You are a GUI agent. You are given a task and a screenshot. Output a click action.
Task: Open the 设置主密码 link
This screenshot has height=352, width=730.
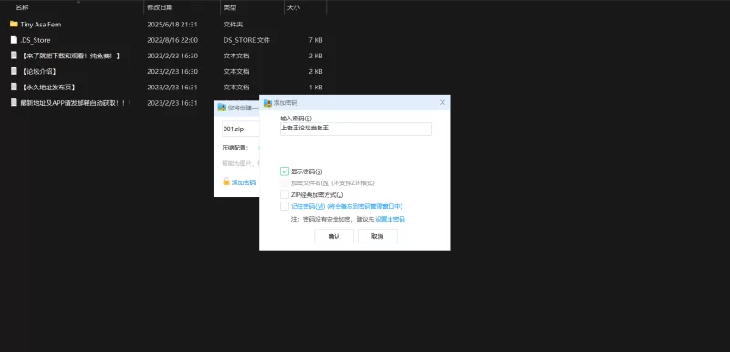pyautogui.click(x=391, y=219)
